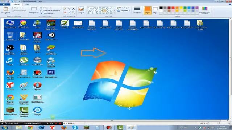Choose the Five-point star shape
Image resolution: width=232 pixels, height=130 pixels.
(96, 13)
